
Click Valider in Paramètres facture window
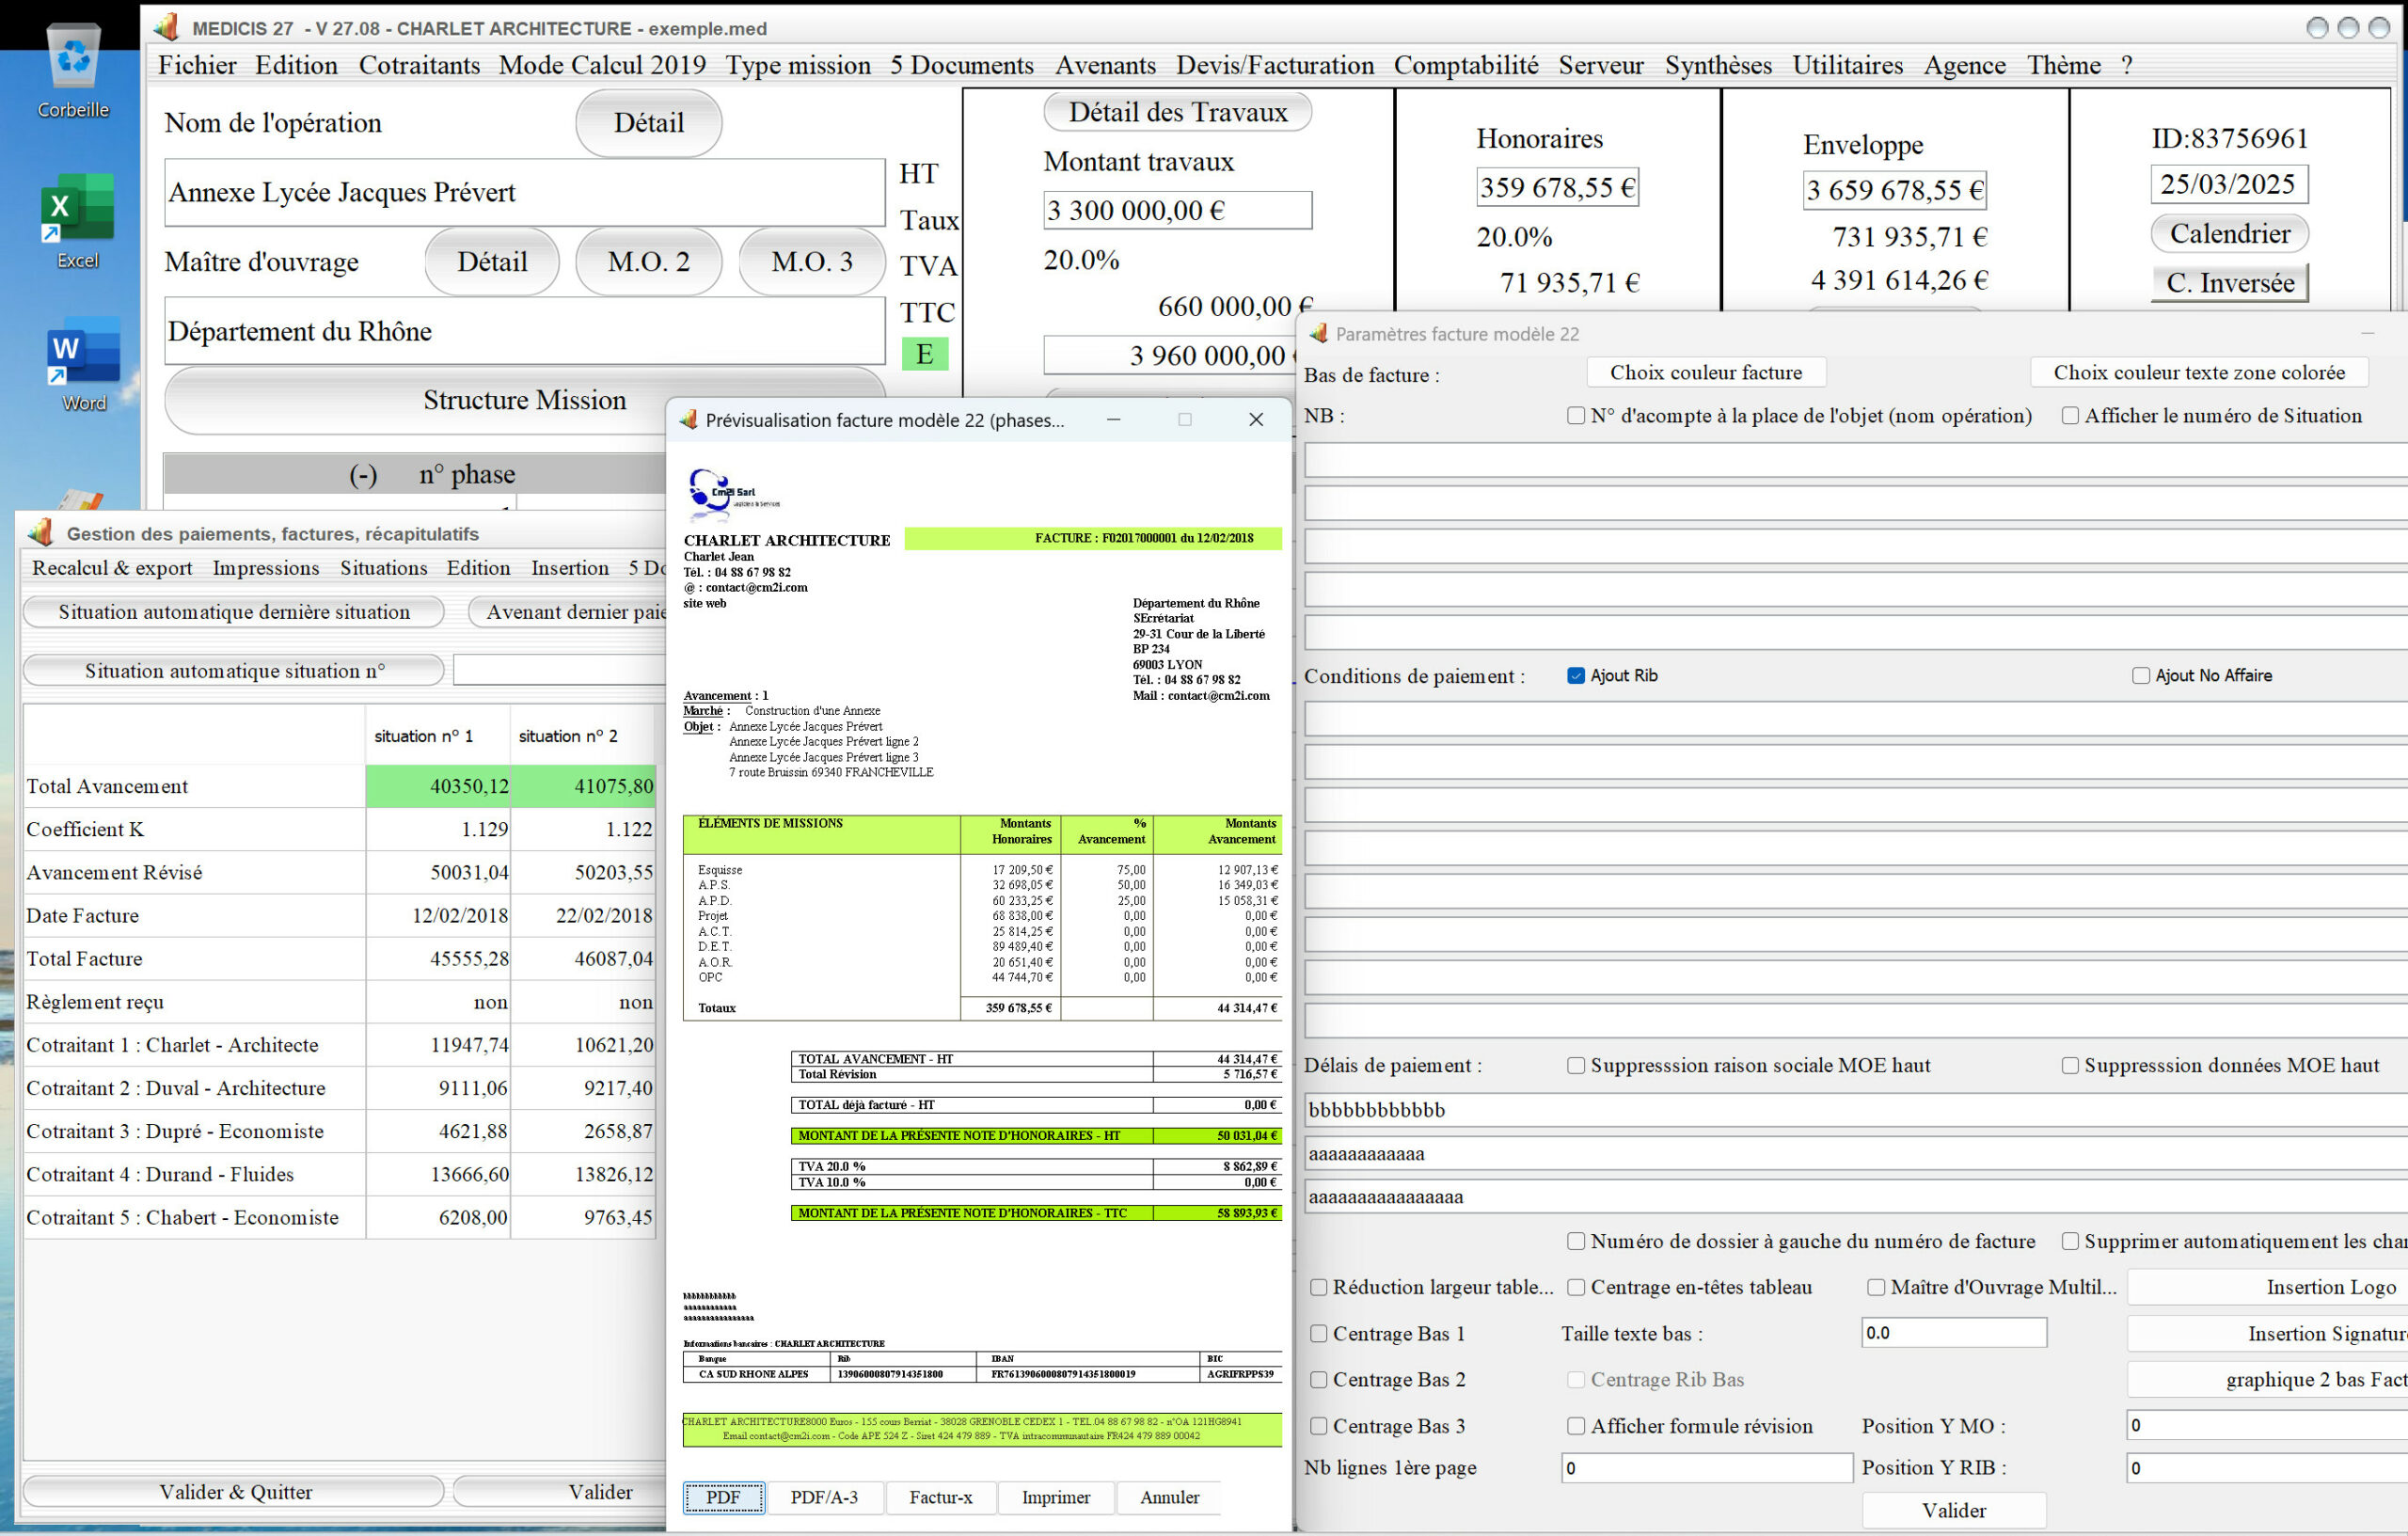(x=1954, y=1510)
